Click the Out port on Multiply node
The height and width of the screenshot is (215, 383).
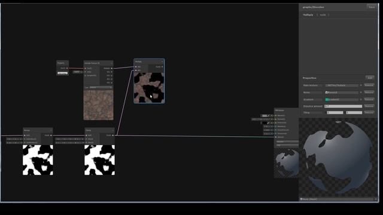[x=162, y=67]
